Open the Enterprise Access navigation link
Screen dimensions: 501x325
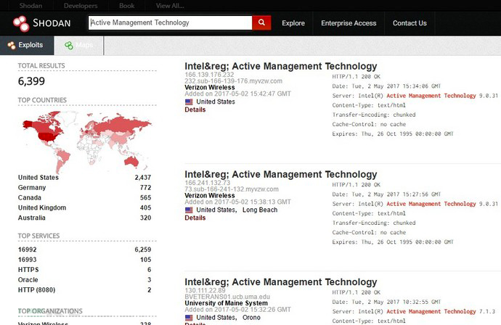[349, 23]
